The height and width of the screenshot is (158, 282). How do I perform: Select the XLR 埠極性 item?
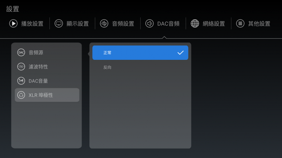click(x=47, y=95)
